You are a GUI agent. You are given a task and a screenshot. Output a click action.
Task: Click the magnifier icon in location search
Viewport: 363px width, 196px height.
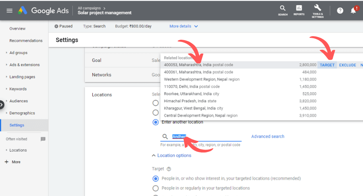pyautogui.click(x=165, y=137)
